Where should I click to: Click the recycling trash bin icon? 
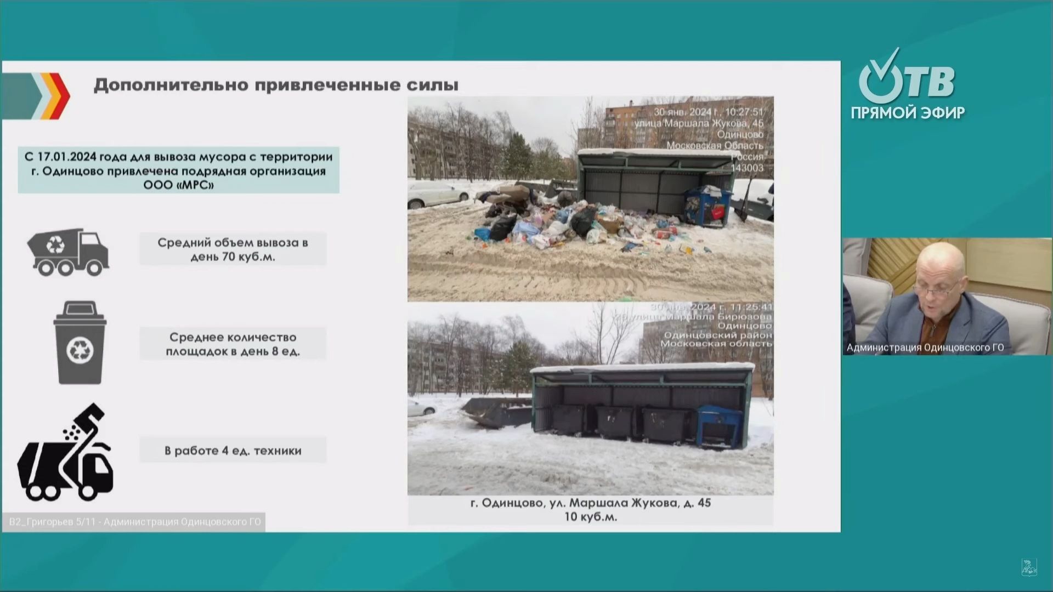(x=80, y=343)
